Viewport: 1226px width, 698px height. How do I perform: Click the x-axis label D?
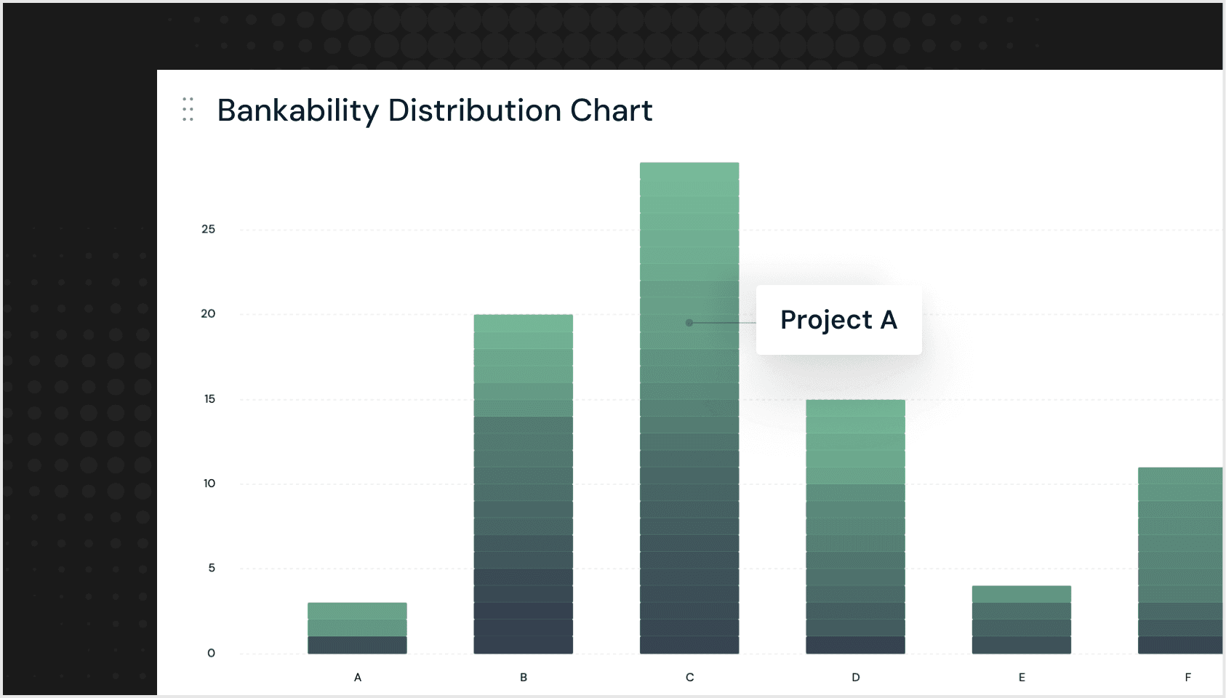tap(856, 677)
